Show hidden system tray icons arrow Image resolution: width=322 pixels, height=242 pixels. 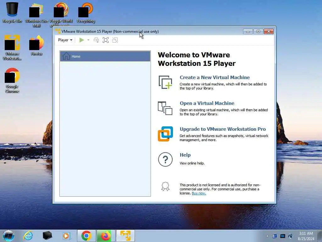(x=267, y=236)
